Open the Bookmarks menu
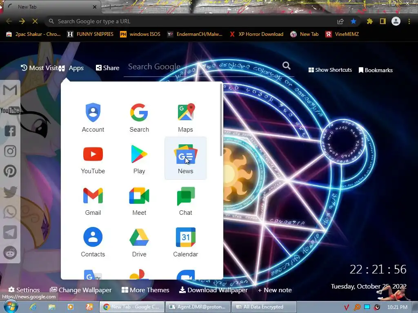The width and height of the screenshot is (418, 313). (x=376, y=70)
